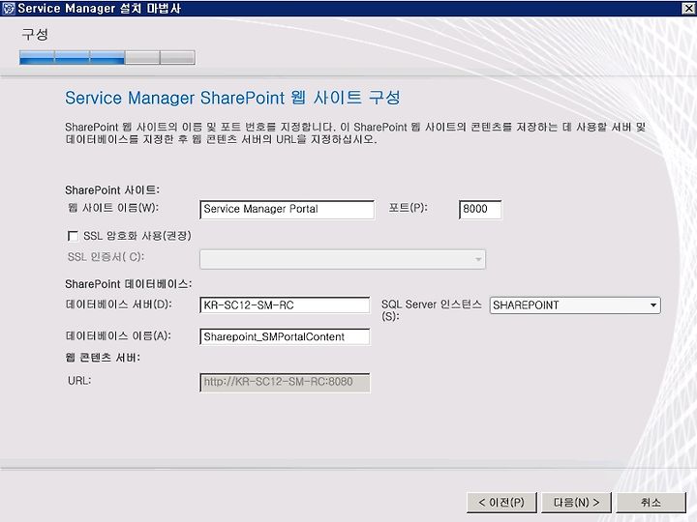Click the disabled web content server URL field
Viewport: 697px width, 522px height.
[285, 382]
